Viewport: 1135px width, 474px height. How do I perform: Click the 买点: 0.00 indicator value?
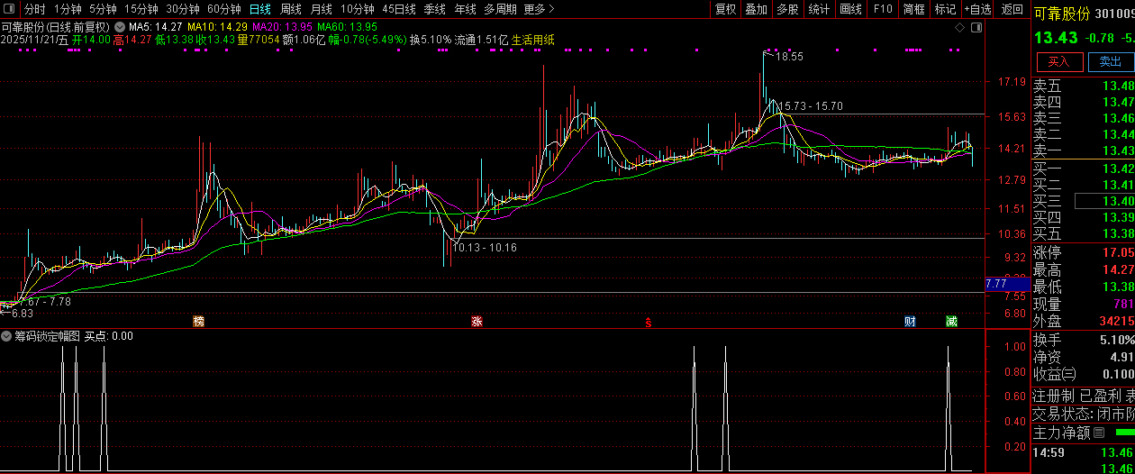pos(109,336)
